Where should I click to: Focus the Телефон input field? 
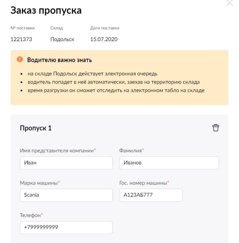[66, 227]
